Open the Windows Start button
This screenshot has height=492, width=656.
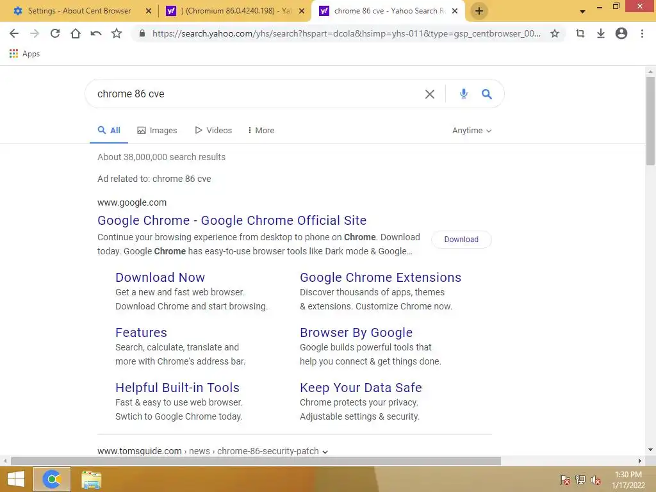pyautogui.click(x=16, y=479)
